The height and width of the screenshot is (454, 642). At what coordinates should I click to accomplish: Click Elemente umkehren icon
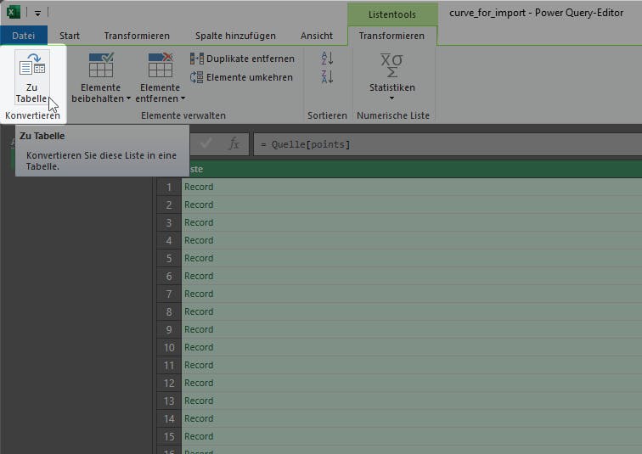197,77
